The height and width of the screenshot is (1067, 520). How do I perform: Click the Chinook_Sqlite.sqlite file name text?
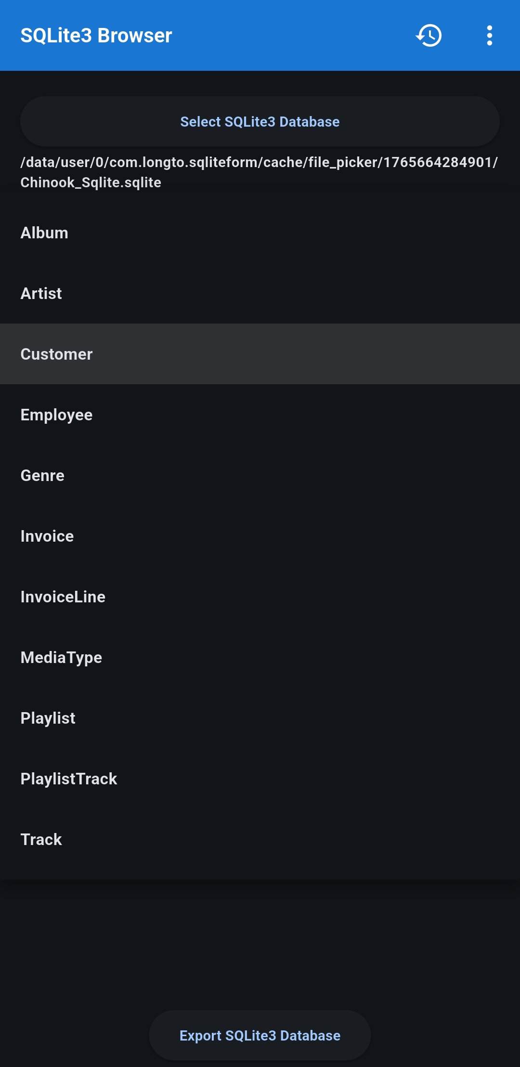click(91, 182)
